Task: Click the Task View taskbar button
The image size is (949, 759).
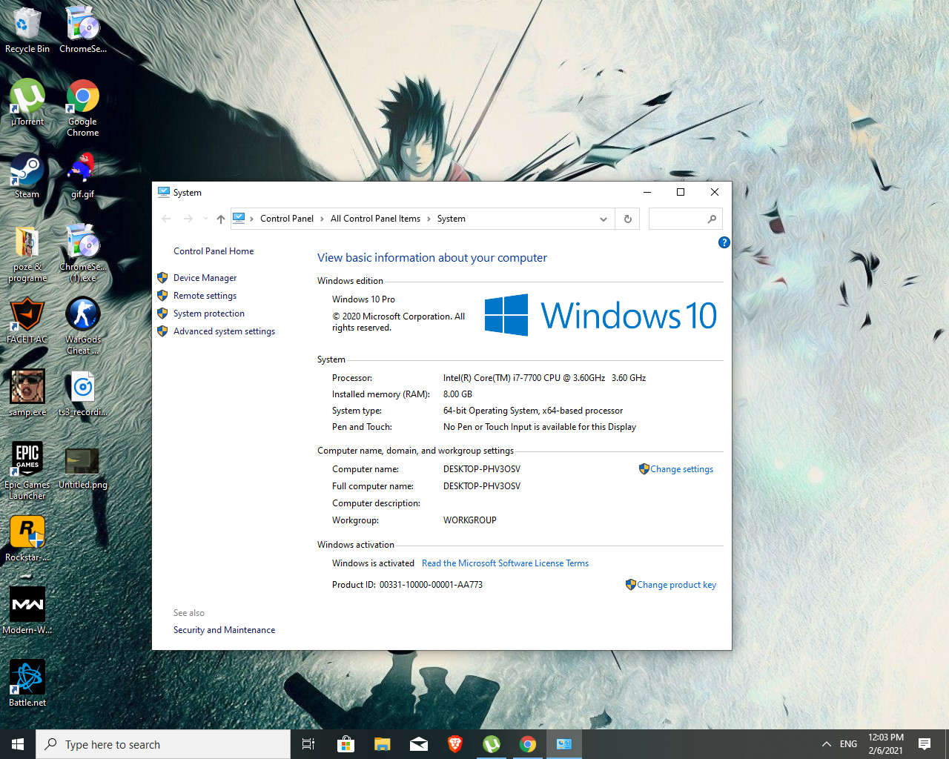Action: tap(309, 744)
